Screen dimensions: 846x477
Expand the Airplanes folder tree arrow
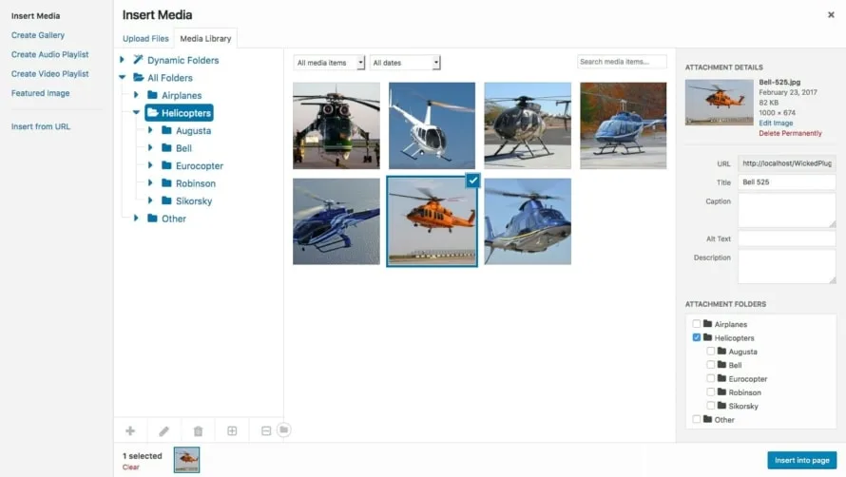[x=137, y=95]
